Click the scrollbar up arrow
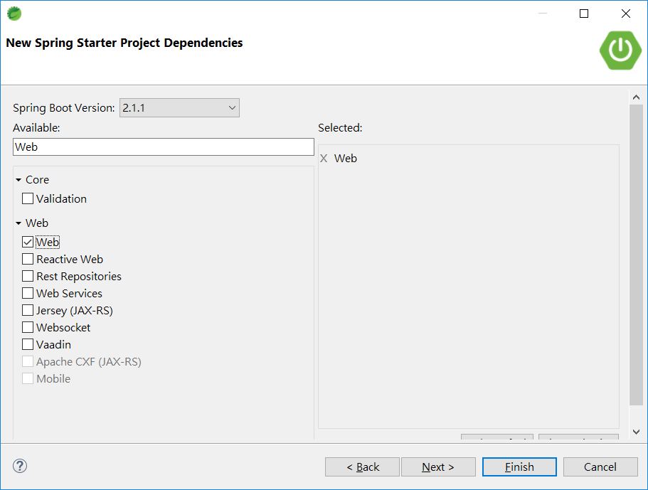This screenshot has width=648, height=490. click(636, 97)
